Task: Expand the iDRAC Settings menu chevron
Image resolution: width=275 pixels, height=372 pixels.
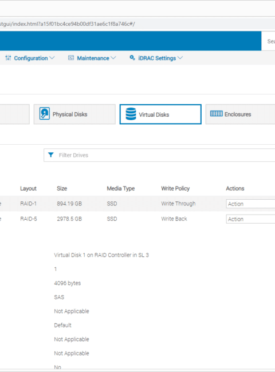Action: tap(180, 58)
